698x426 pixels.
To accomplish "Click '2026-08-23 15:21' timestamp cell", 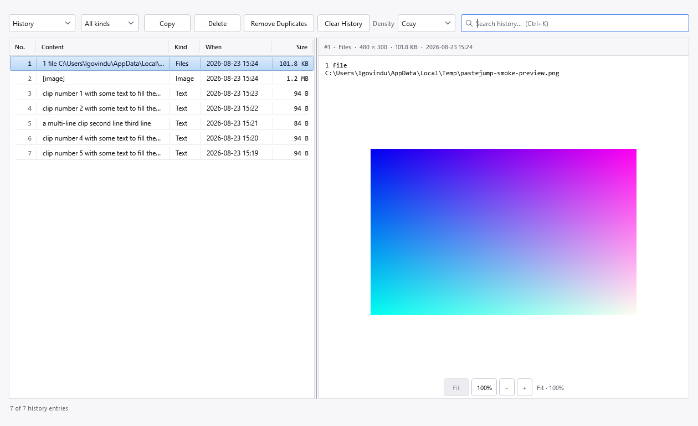I will point(232,123).
